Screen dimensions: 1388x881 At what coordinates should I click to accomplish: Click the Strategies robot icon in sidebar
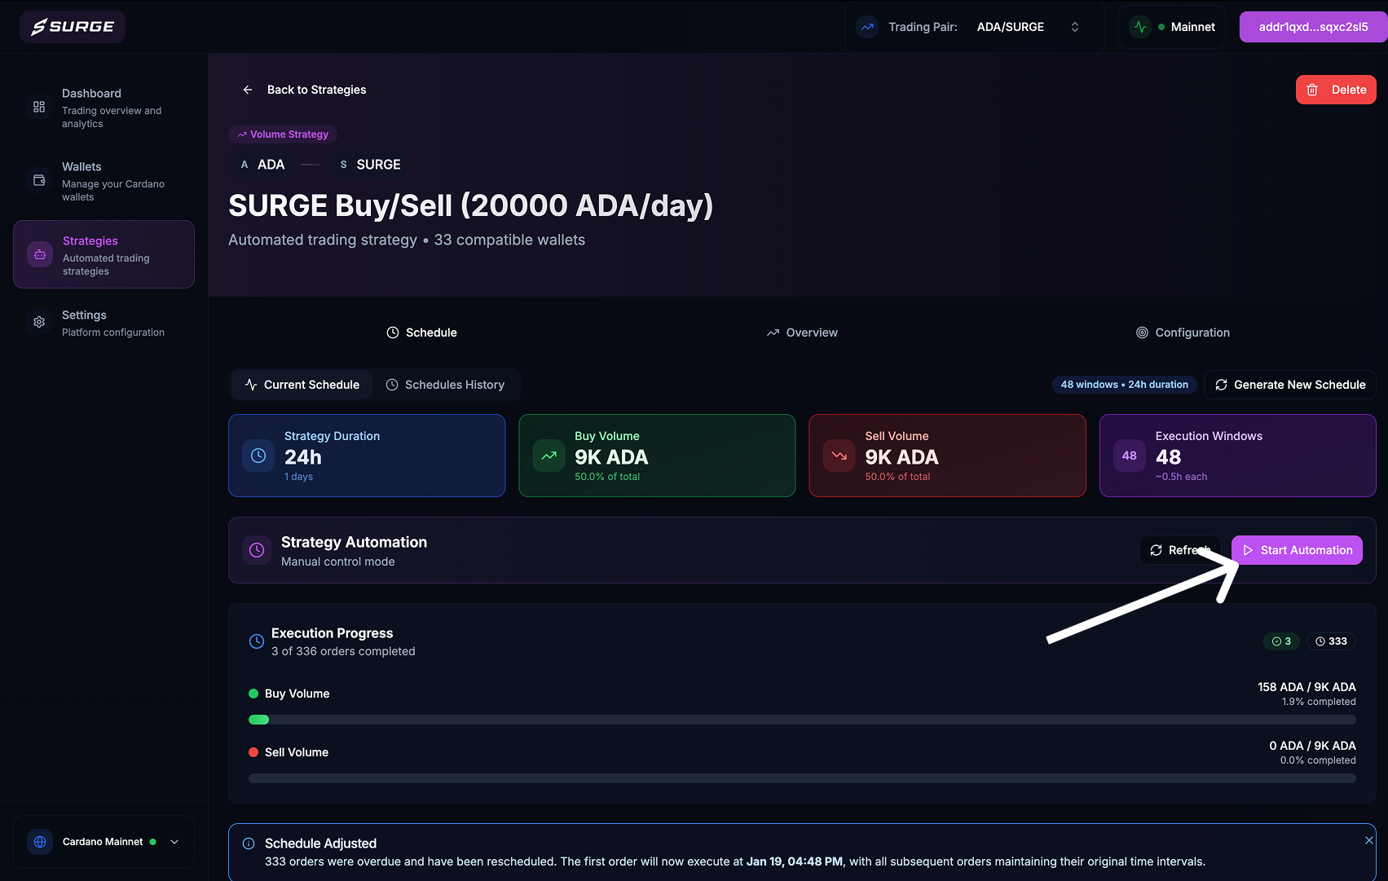coord(40,254)
